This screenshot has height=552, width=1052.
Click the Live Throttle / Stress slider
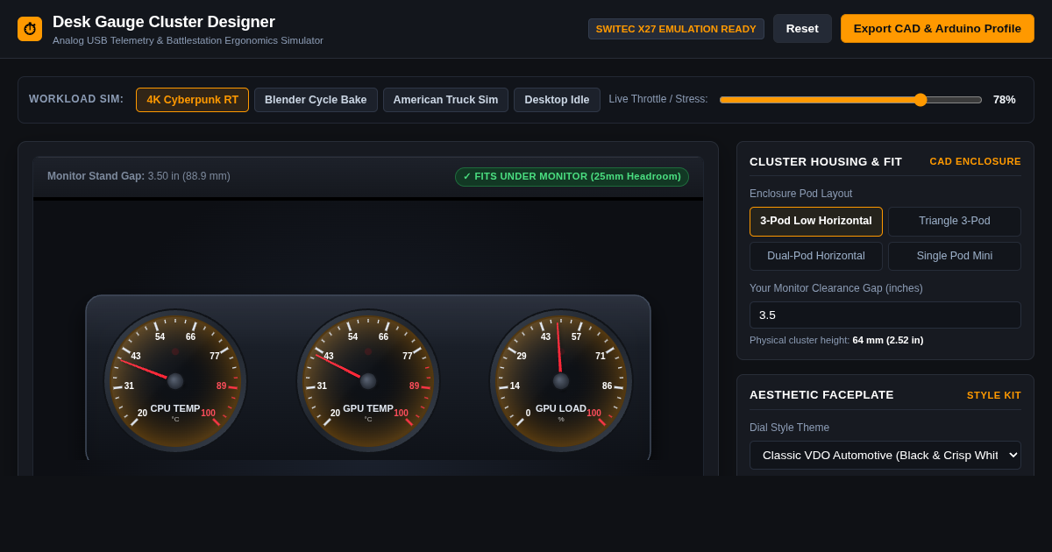coord(850,100)
